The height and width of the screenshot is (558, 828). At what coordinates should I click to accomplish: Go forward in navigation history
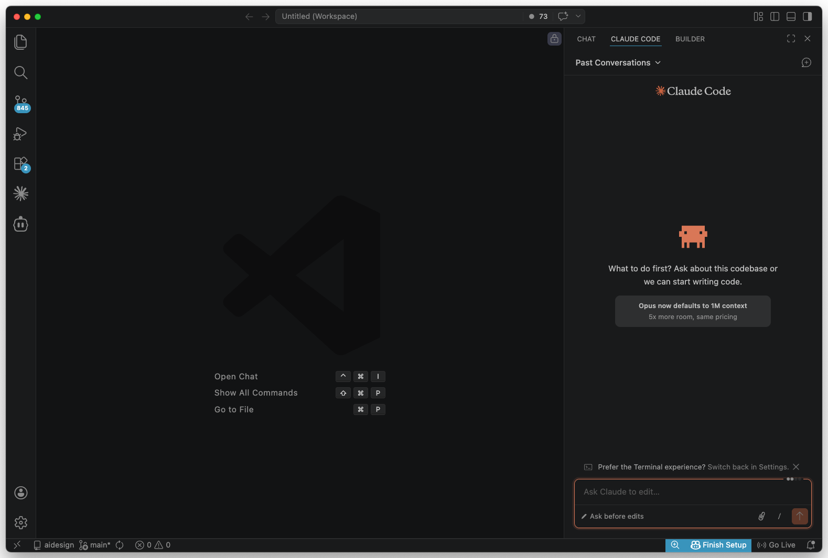266,17
